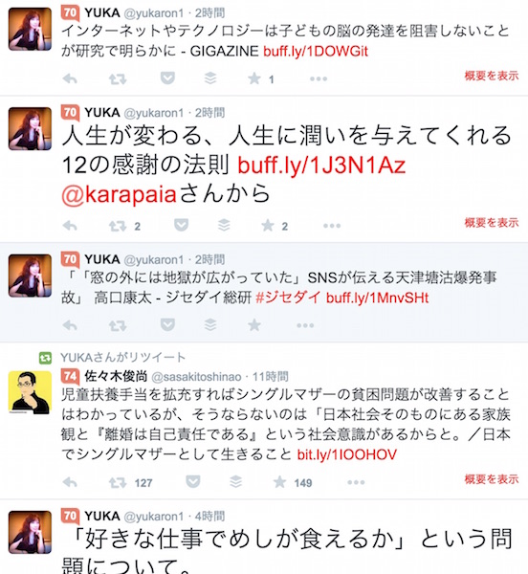Add 12の感謝の法則 tweet to Buffer
Image resolution: width=528 pixels, height=574 pixels.
click(224, 225)
